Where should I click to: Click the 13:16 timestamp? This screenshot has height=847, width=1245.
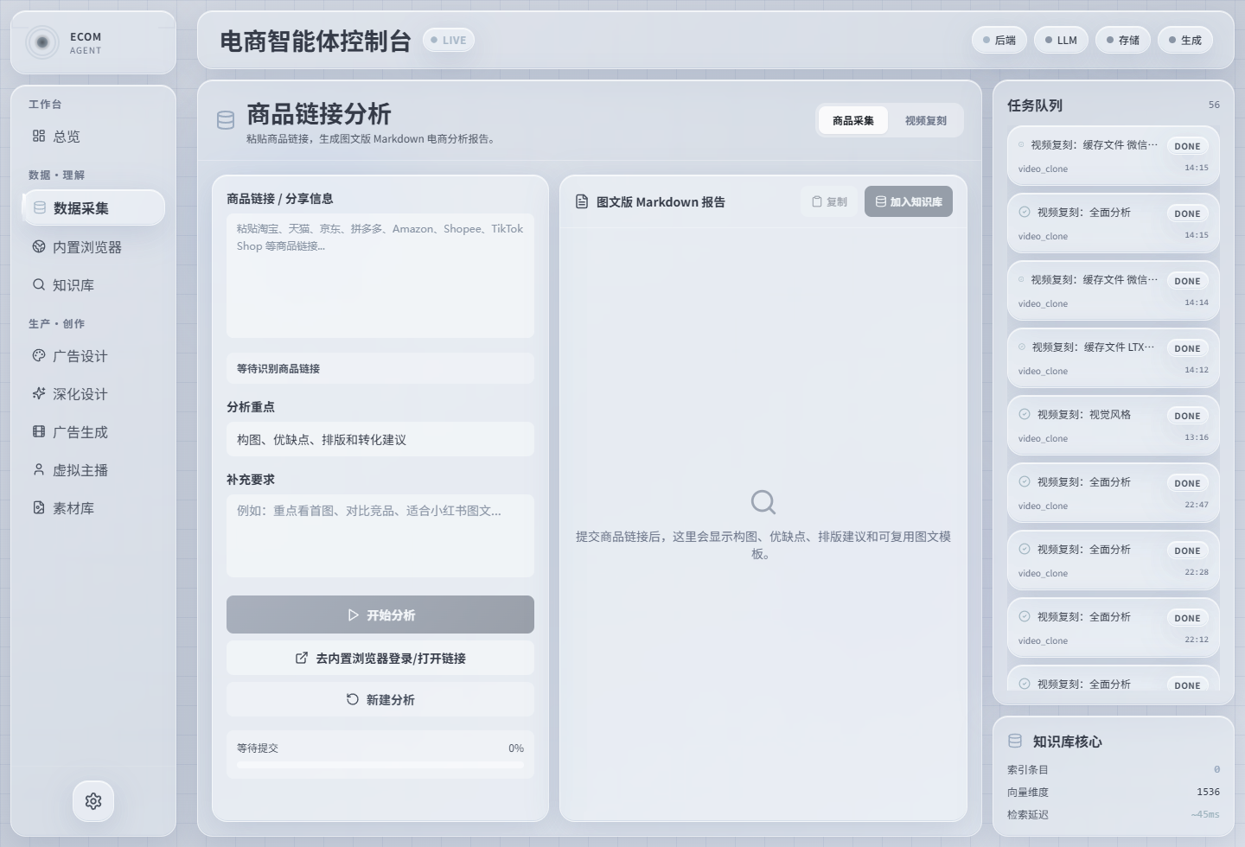click(x=1197, y=437)
